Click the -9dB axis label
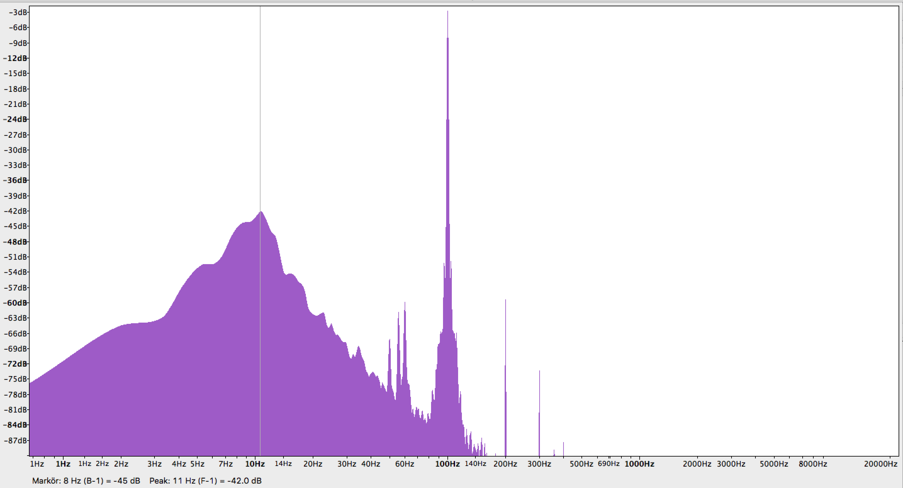 (18, 43)
